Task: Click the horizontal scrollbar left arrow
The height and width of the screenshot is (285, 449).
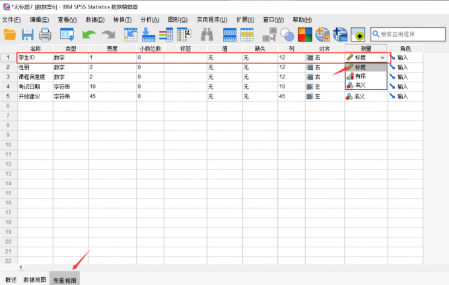Action: click(x=20, y=267)
